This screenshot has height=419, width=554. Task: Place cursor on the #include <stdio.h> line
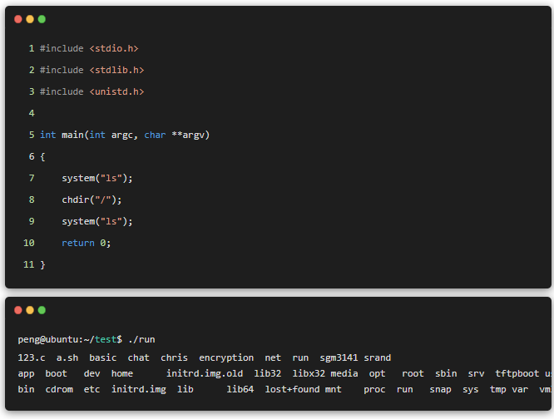point(90,48)
